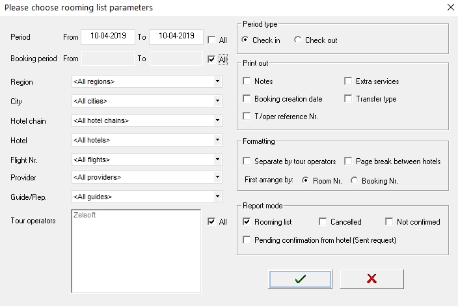458x306 pixels.
Task: Cancel with the red X button
Action: (x=372, y=279)
